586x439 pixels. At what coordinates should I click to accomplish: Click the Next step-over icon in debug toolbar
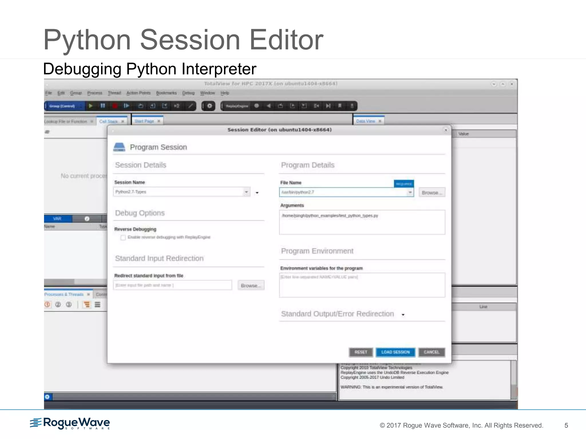(140, 106)
